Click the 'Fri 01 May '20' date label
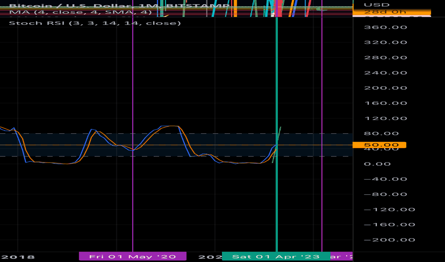This screenshot has width=445, height=262. click(133, 256)
